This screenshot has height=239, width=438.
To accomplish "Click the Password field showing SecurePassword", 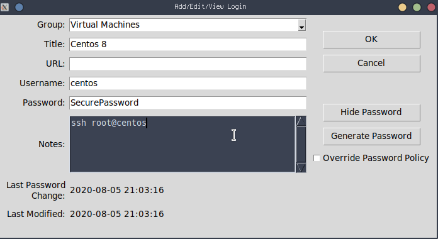I will click(x=188, y=103).
